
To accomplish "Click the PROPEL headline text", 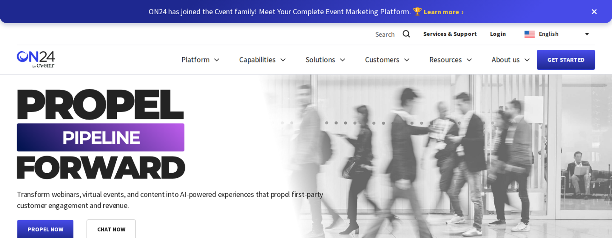I will click(x=100, y=104).
